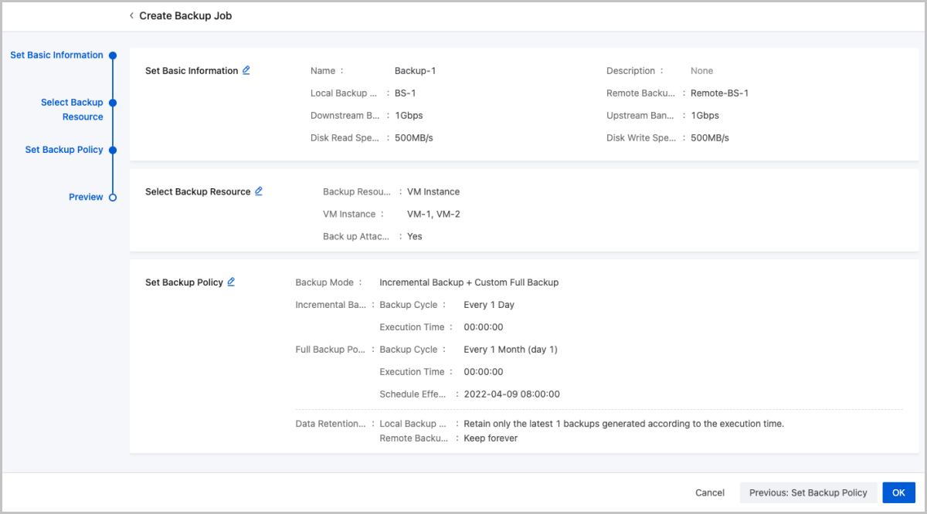Click the filled step dot for Set Basic Information
Viewport: 927px width, 514px height.
pyautogui.click(x=113, y=56)
